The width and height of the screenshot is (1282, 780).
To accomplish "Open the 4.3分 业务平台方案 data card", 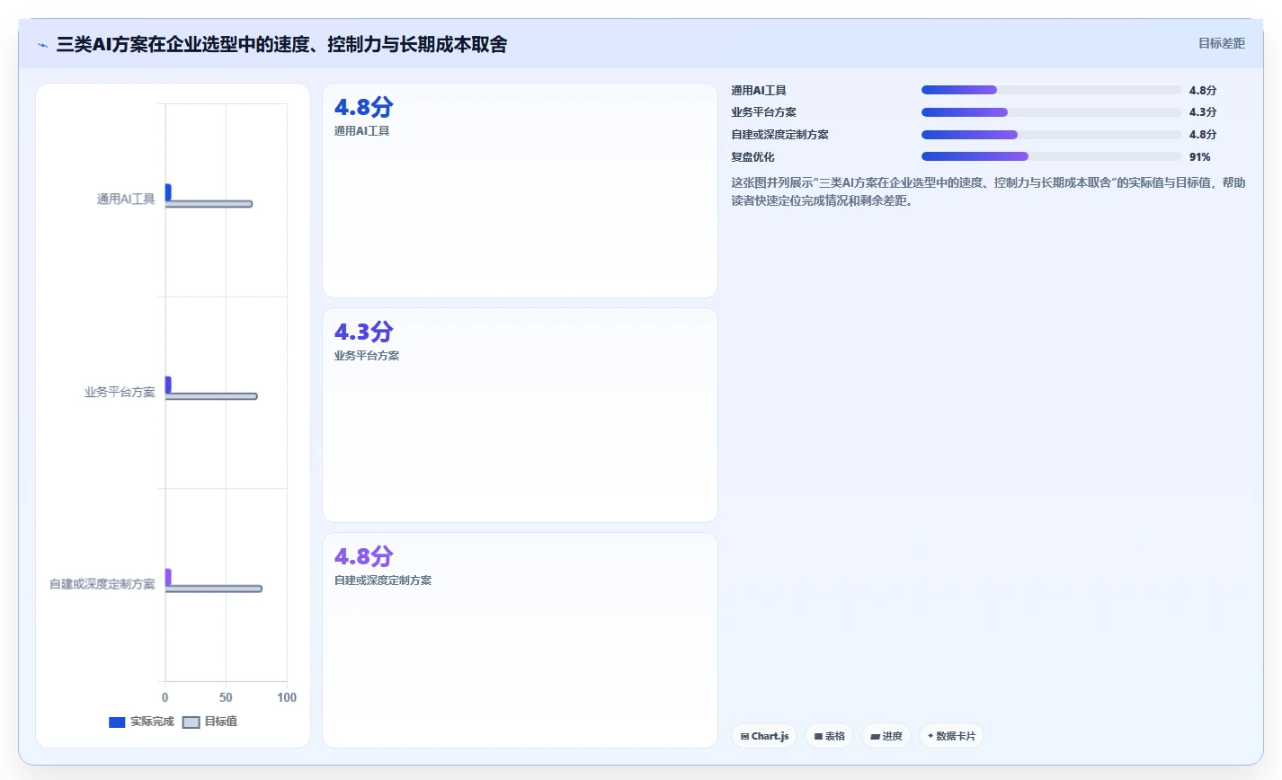I will click(x=520, y=415).
